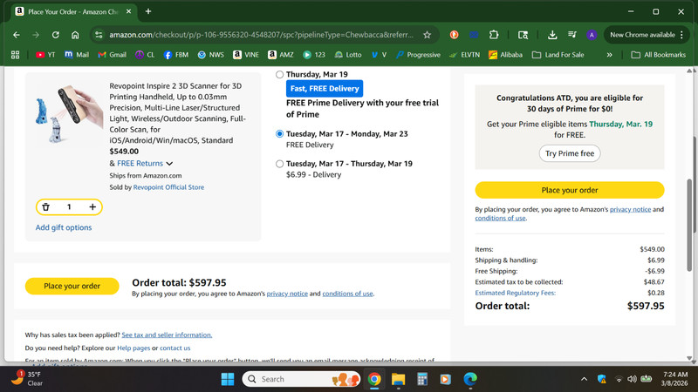Open the FBM Facebook bookmark
This screenshot has width=698, height=392.
(x=176, y=55)
